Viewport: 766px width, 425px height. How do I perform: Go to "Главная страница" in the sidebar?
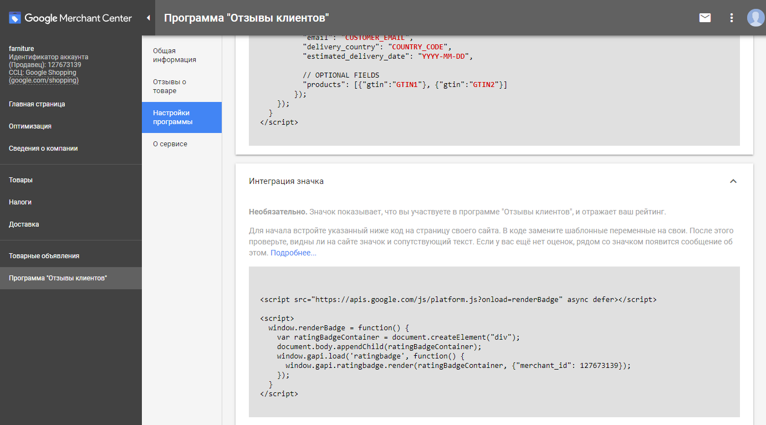37,104
